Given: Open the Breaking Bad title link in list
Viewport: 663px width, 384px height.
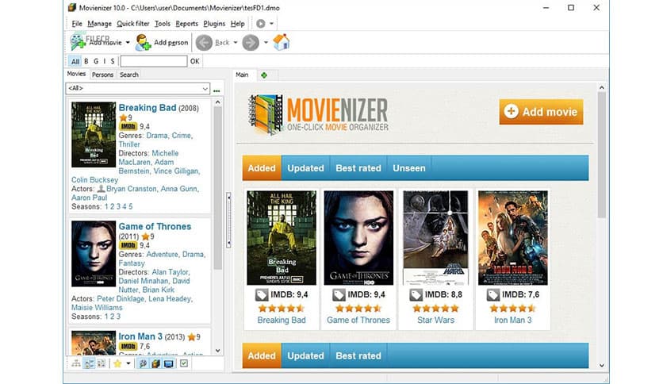Looking at the screenshot, I should [148, 108].
